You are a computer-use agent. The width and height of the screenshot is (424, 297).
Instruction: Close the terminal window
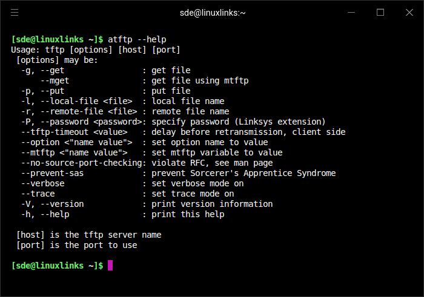click(409, 12)
